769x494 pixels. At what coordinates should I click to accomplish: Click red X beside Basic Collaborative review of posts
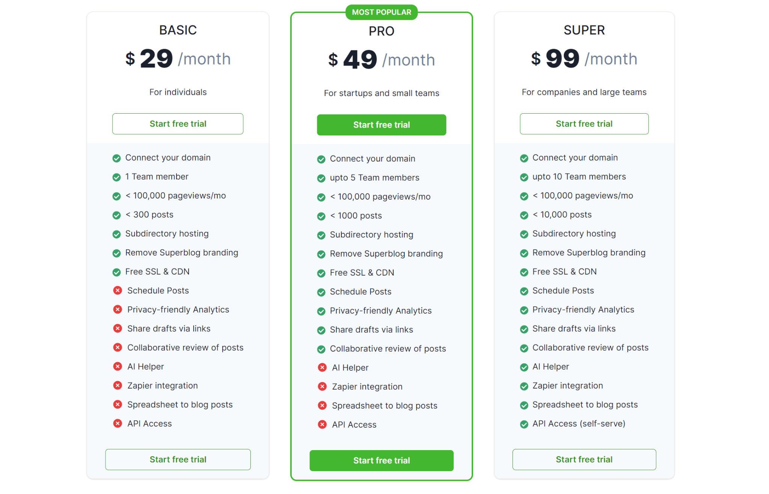pyautogui.click(x=118, y=347)
